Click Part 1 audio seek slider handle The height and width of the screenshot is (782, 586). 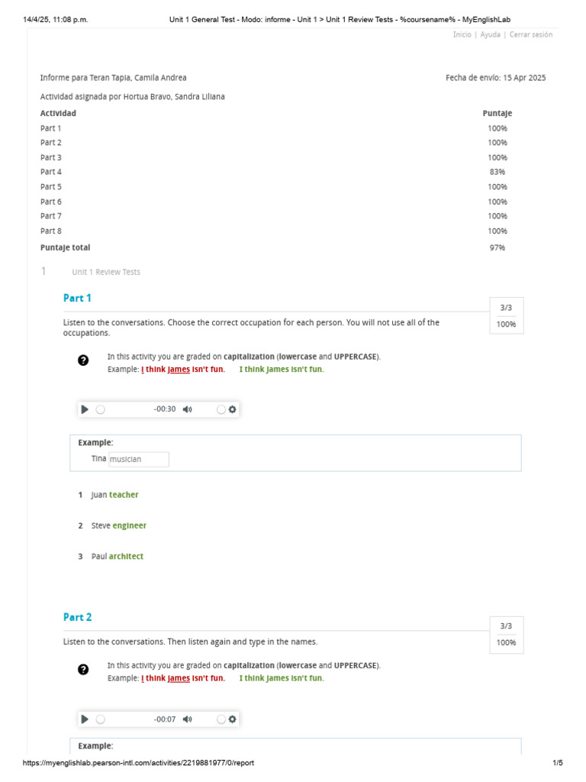click(x=100, y=409)
